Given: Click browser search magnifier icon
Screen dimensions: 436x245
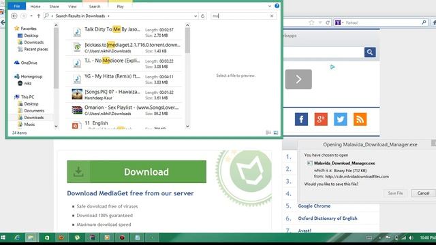Looking at the screenshot, I should click(x=424, y=22).
